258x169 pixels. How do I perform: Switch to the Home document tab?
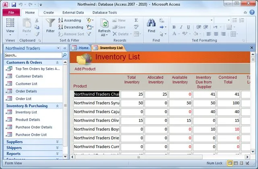81,48
